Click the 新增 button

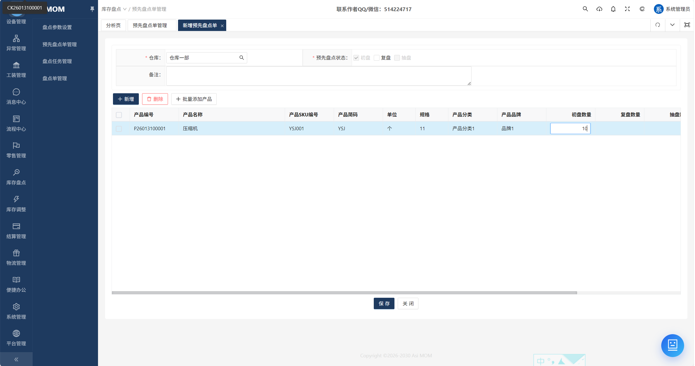126,99
